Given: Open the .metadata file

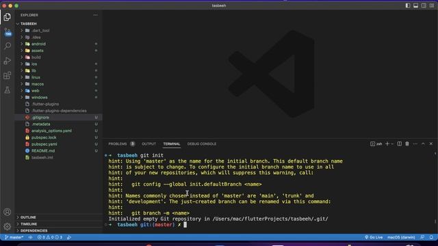Looking at the screenshot, I should coord(59,124).
